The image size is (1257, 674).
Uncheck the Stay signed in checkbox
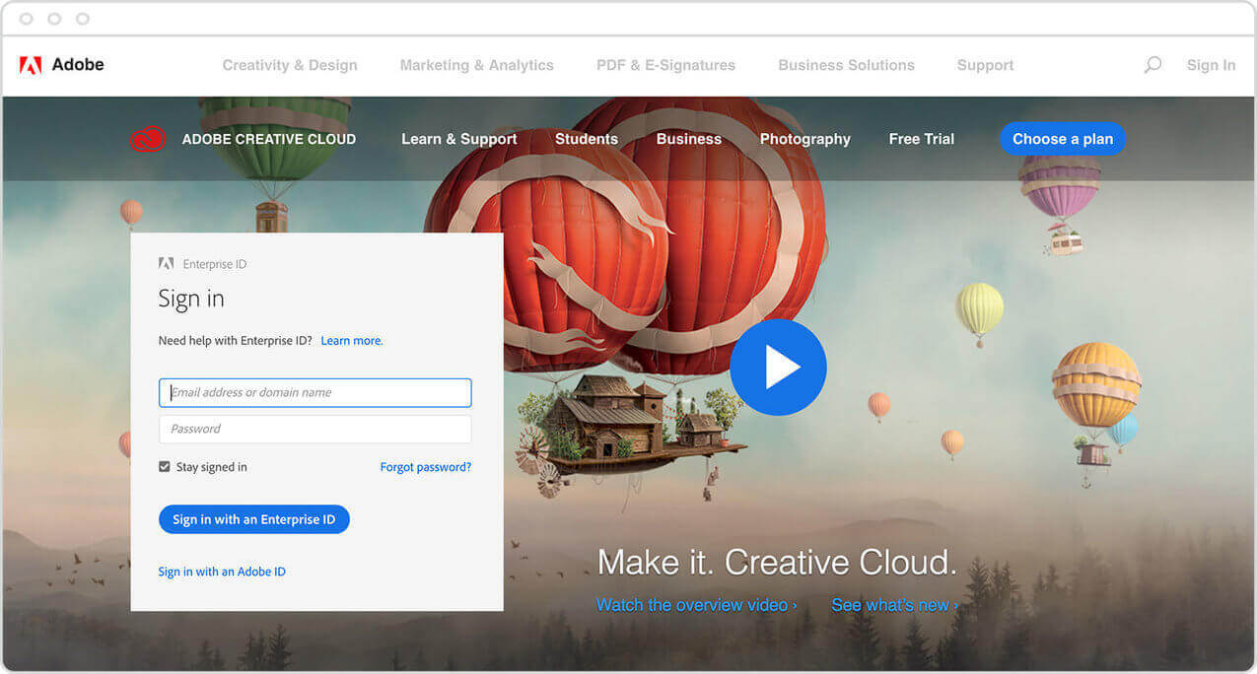click(x=165, y=467)
